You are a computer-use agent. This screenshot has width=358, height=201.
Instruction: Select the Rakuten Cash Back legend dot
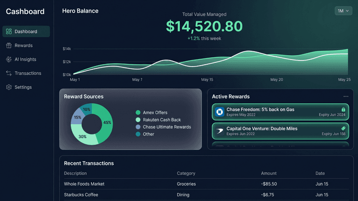tap(138, 120)
